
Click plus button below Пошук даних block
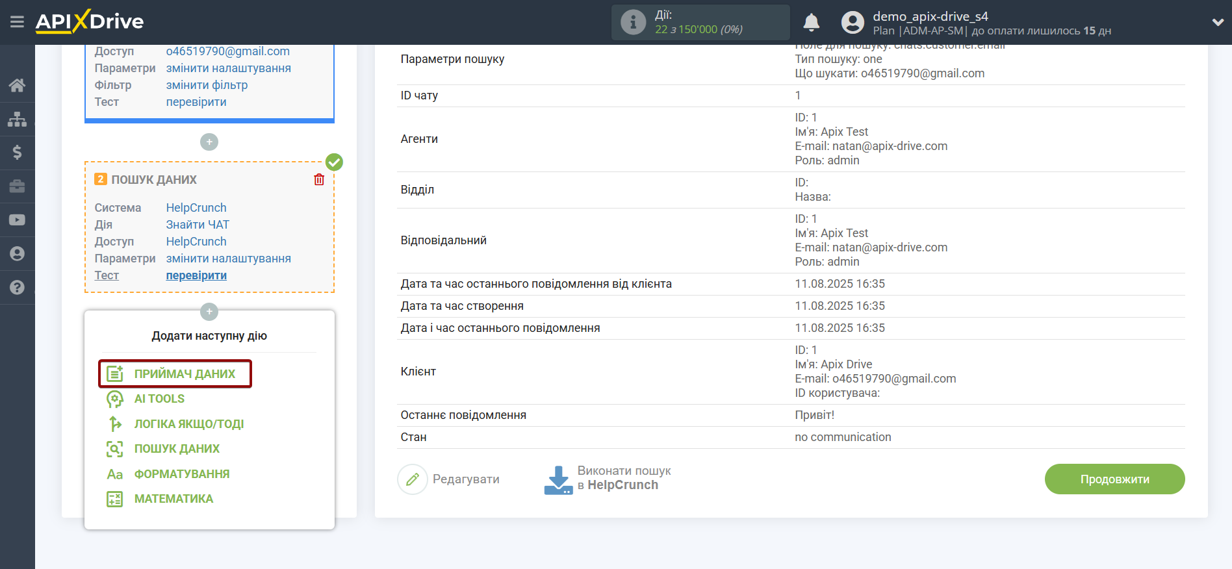point(209,312)
